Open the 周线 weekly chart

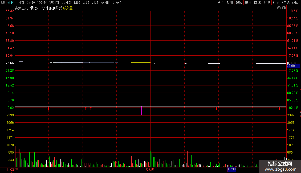pos(86,2)
